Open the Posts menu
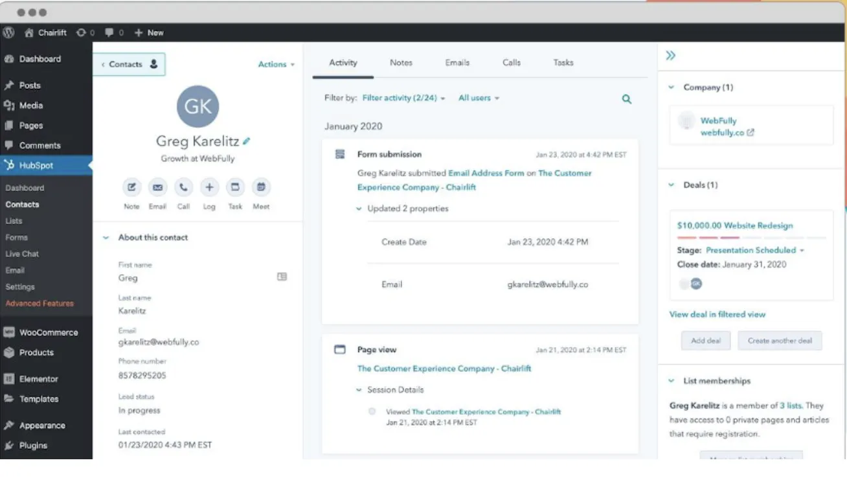This screenshot has width=847, height=491. 30,86
